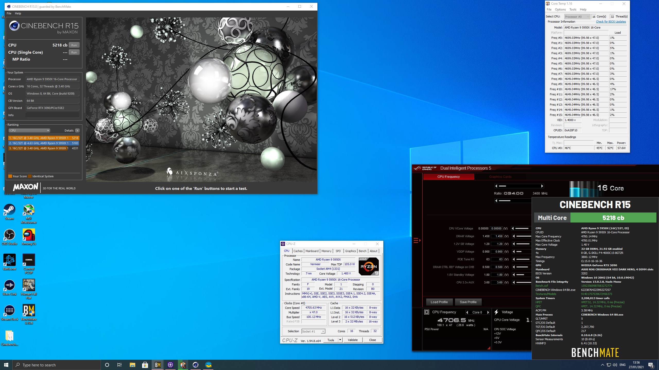Run the Cinebench CPU multi-core test
This screenshot has width=659, height=370.
74,45
